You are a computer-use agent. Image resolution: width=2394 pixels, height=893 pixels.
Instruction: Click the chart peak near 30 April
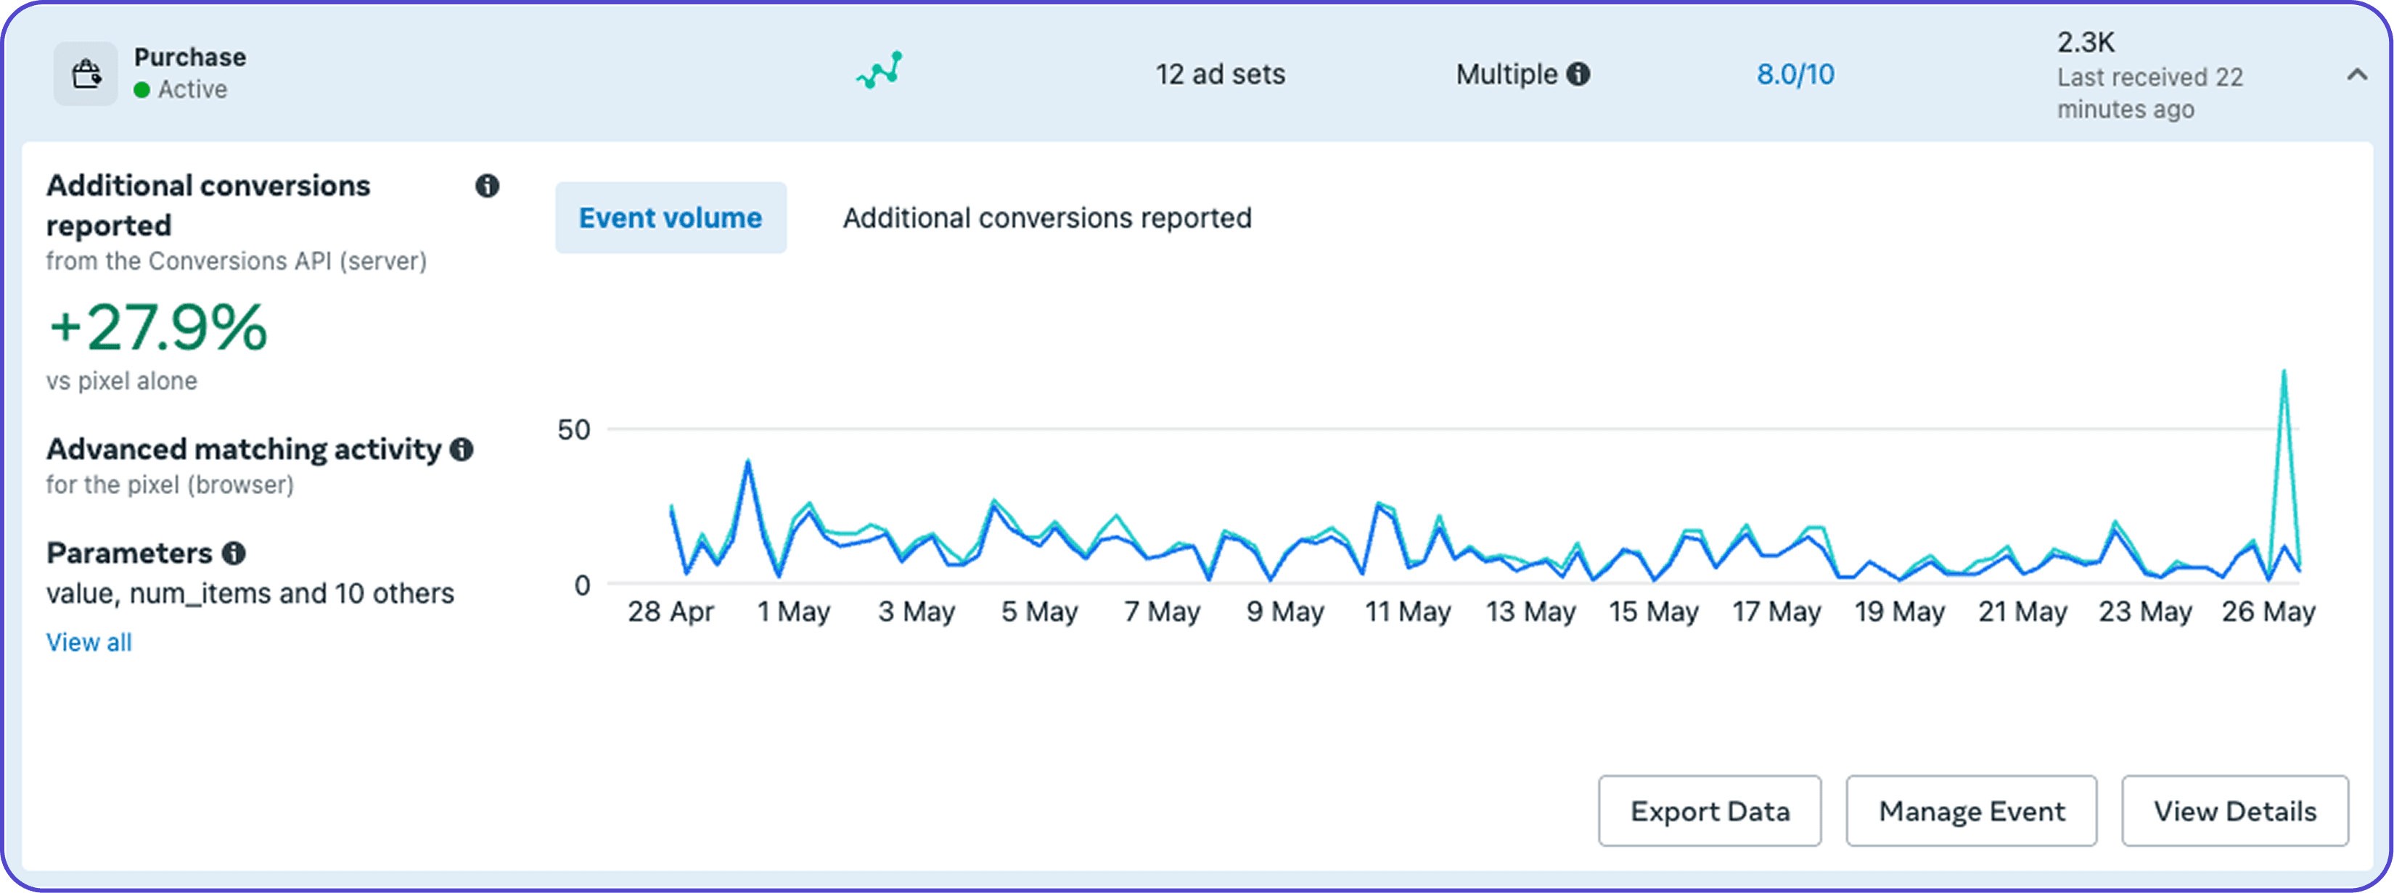click(x=748, y=462)
